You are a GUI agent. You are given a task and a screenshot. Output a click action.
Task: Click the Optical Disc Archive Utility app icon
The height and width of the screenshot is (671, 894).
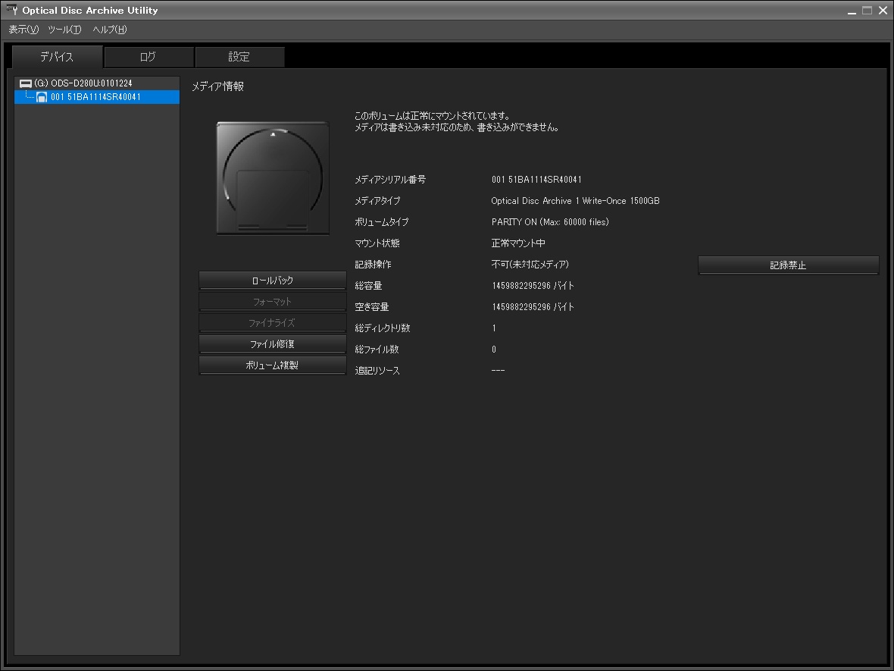pos(11,10)
